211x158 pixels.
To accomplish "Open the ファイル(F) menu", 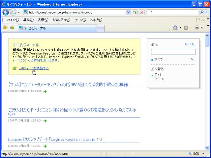I will coord(13,20).
